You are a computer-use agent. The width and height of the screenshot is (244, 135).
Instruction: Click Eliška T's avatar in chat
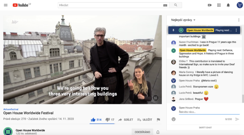tap(174, 62)
